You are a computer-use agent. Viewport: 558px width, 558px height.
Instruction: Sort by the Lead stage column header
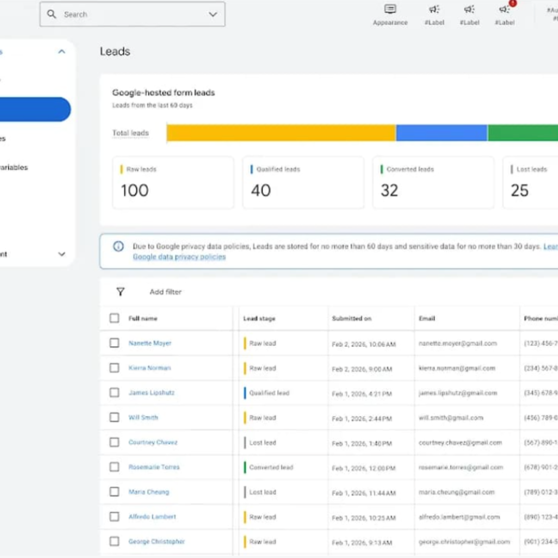pos(259,319)
